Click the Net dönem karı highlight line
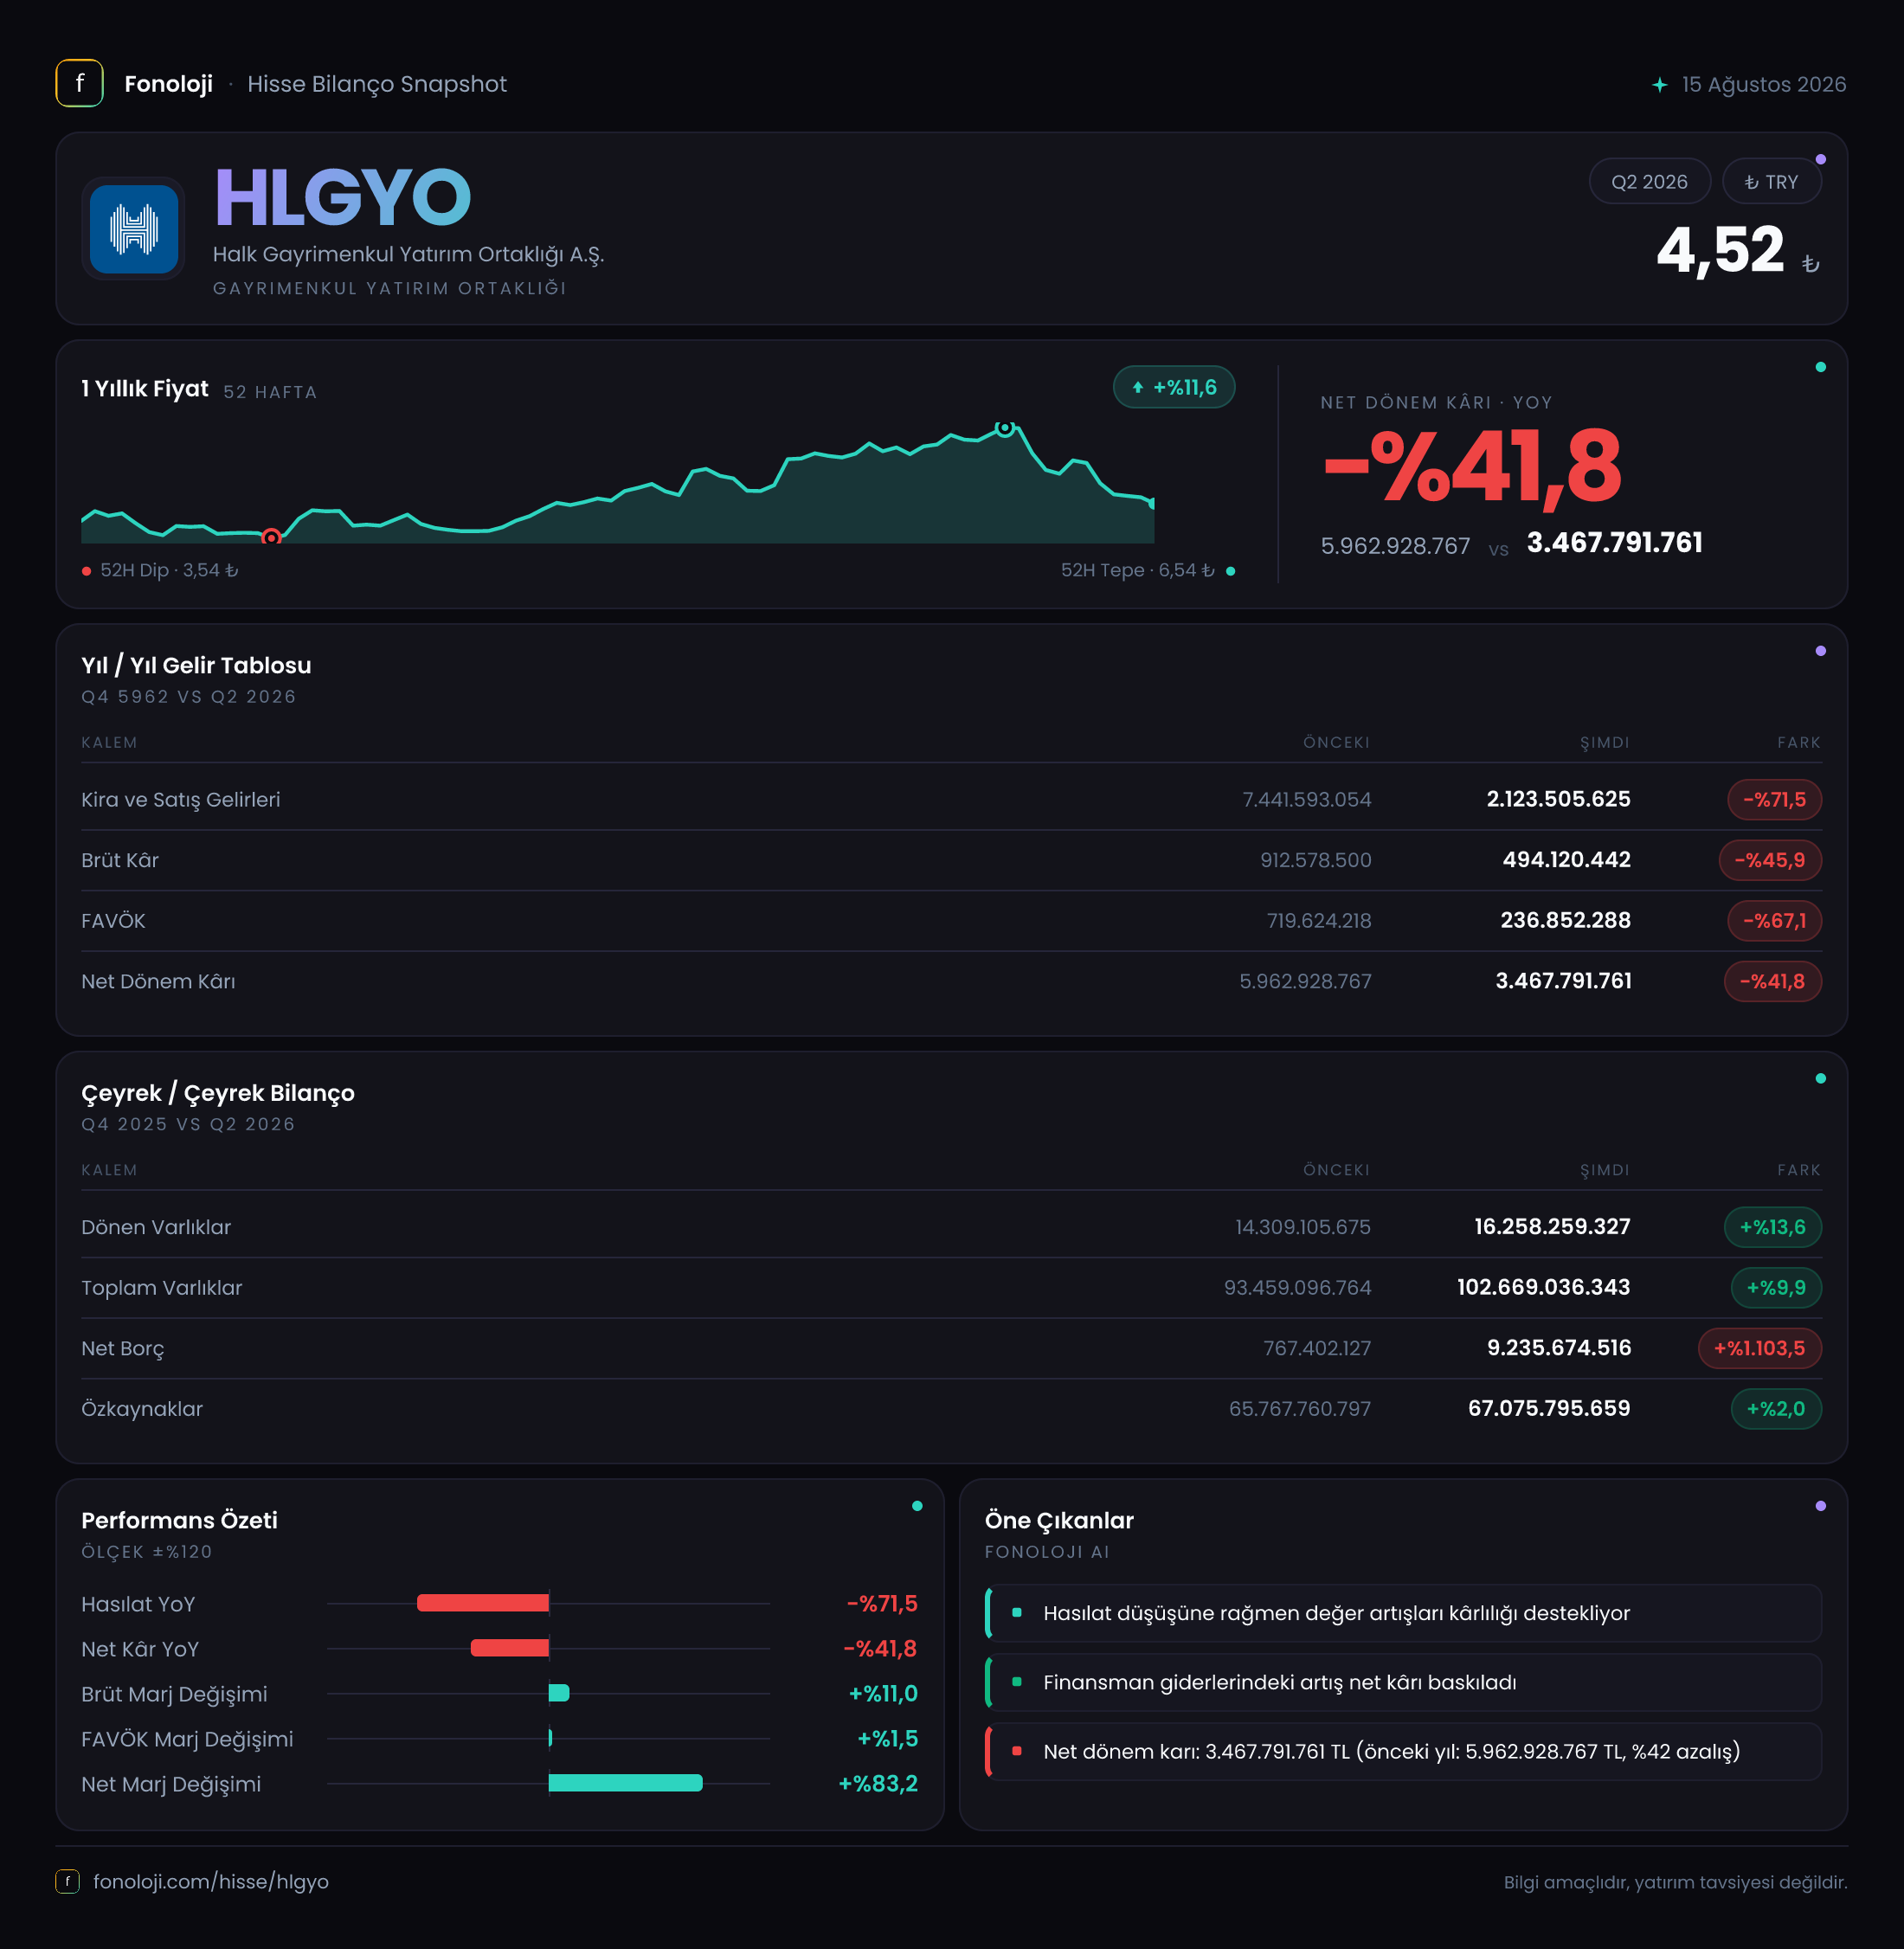This screenshot has width=1904, height=1949. tap(1403, 1751)
